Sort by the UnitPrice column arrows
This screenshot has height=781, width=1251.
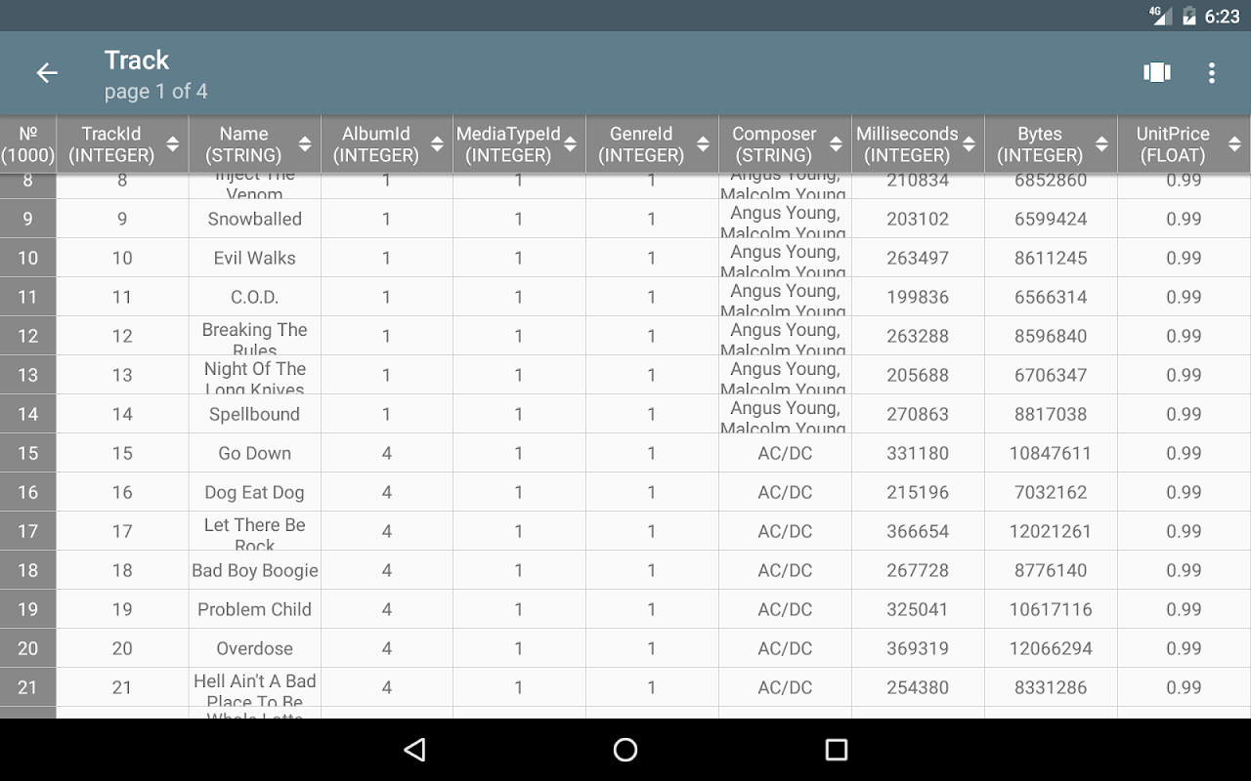(1234, 144)
